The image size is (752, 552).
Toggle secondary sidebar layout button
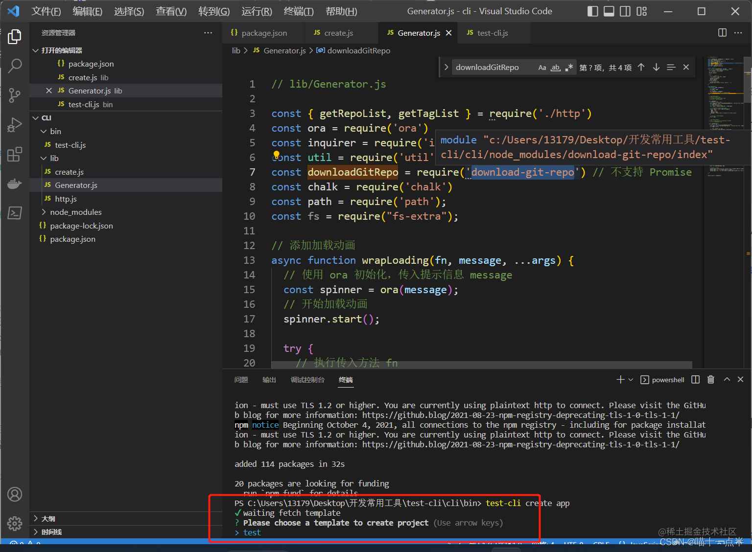pos(625,11)
